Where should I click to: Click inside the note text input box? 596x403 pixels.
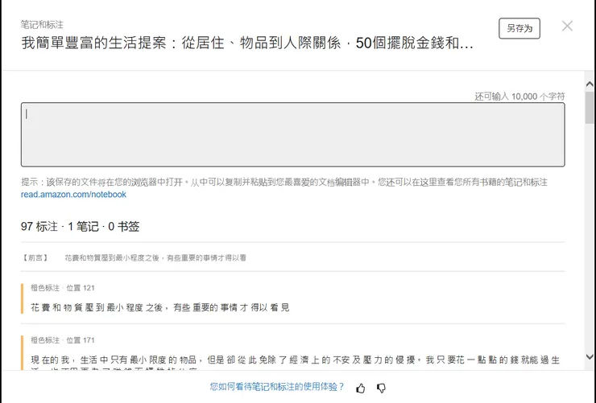(292, 134)
